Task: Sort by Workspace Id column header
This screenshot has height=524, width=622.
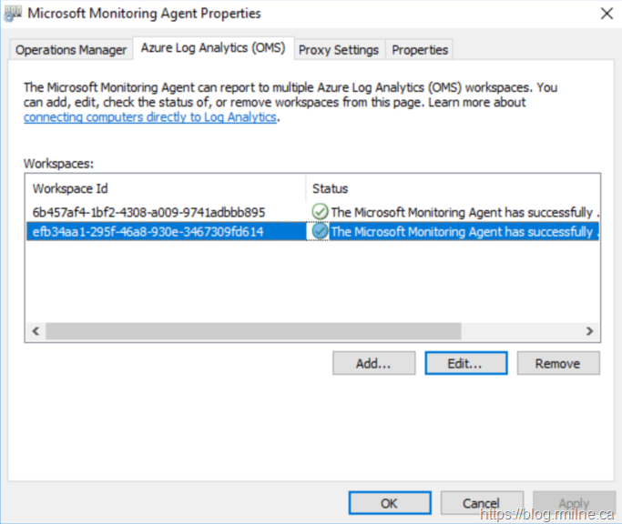Action: tap(164, 188)
